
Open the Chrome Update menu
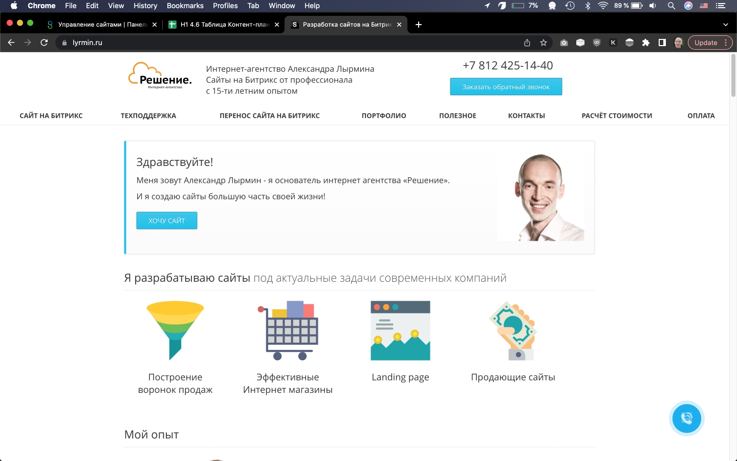coord(710,43)
